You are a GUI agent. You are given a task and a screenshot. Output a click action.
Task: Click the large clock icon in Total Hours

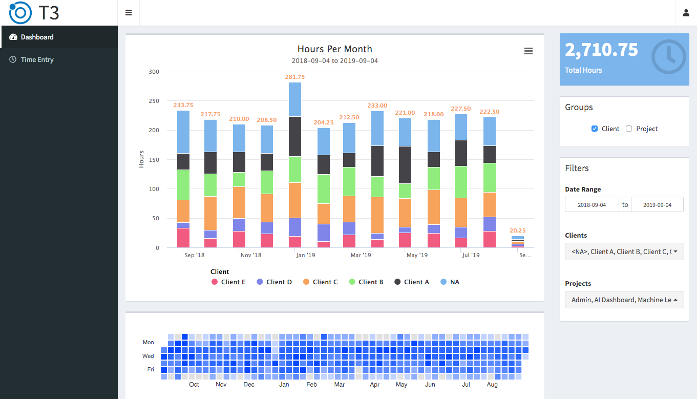coord(668,57)
